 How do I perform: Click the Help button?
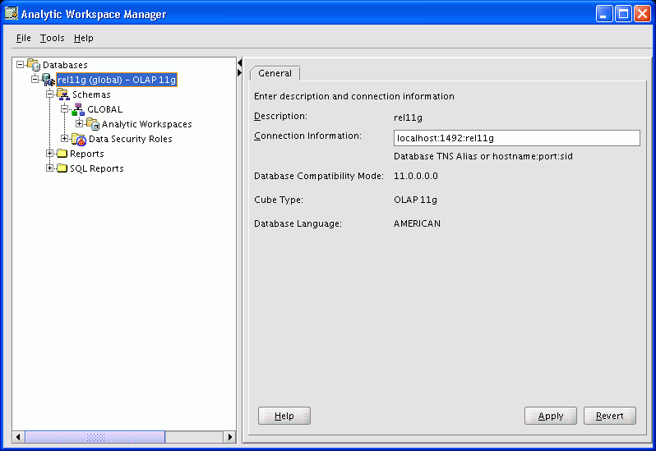point(284,416)
